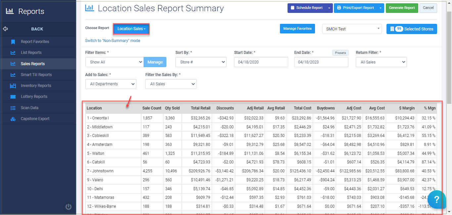This screenshot has height=215, width=452.
Task: Click the Generate Report button
Action: coord(402,8)
